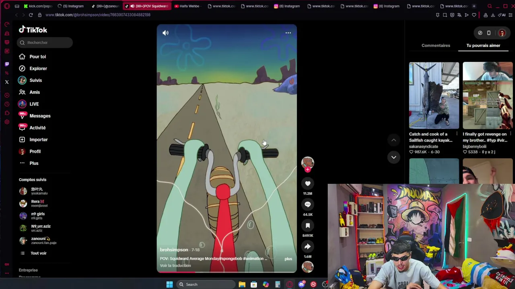Go to the next video with down chevron
515x289 pixels.
point(393,157)
